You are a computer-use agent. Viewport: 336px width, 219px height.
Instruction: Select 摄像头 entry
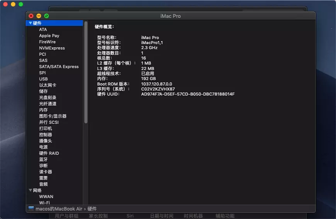46,141
